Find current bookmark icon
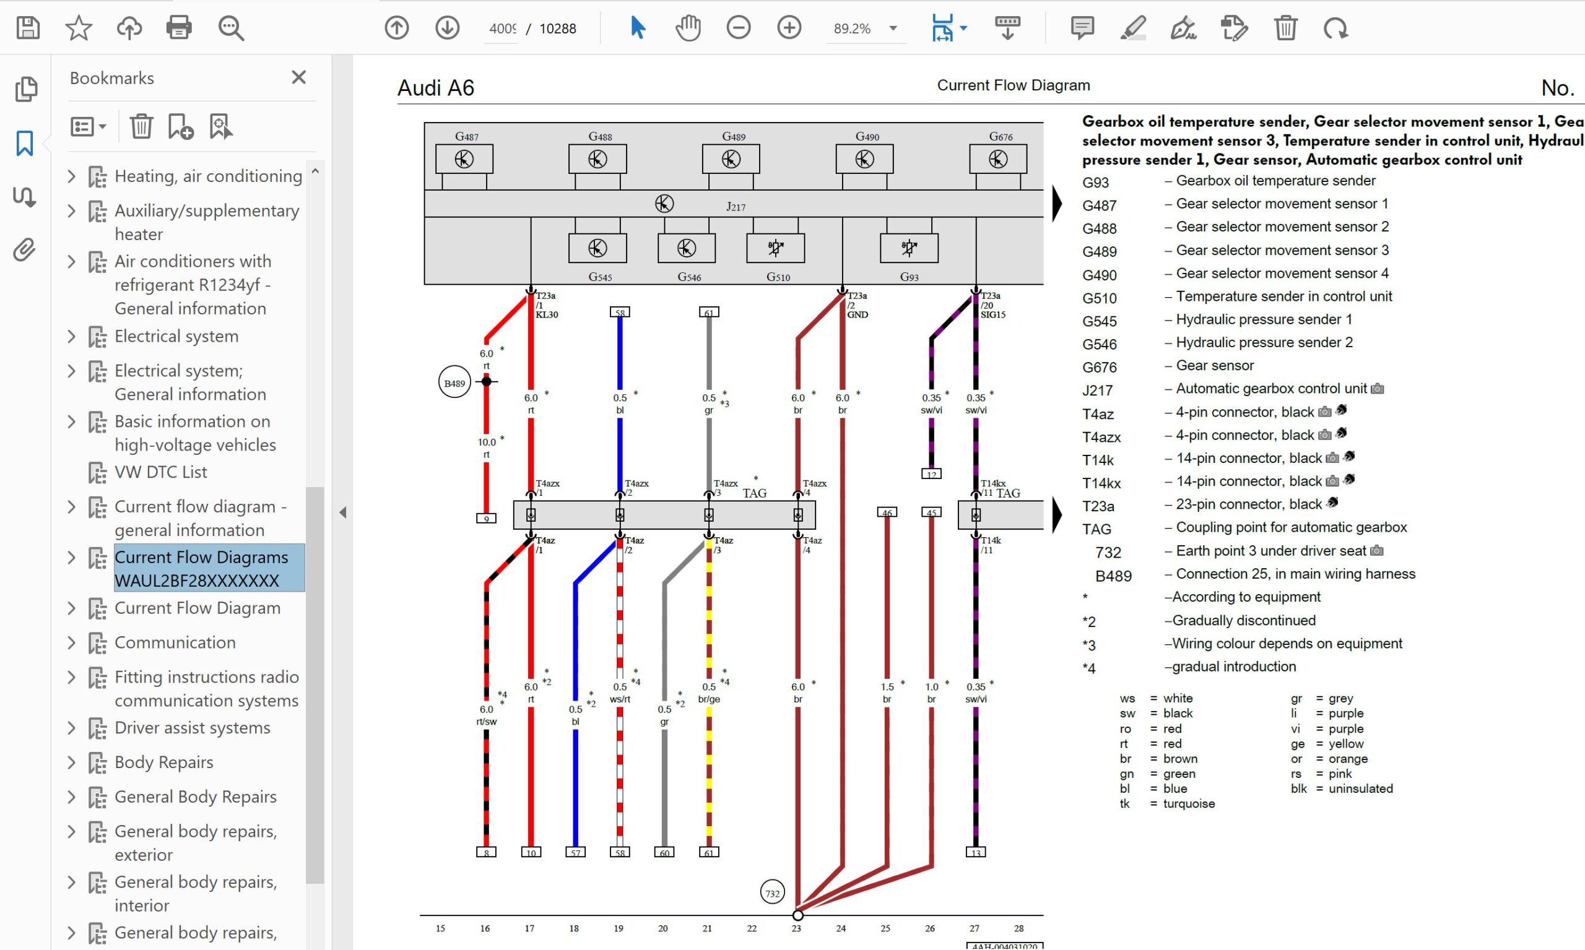 click(x=221, y=126)
